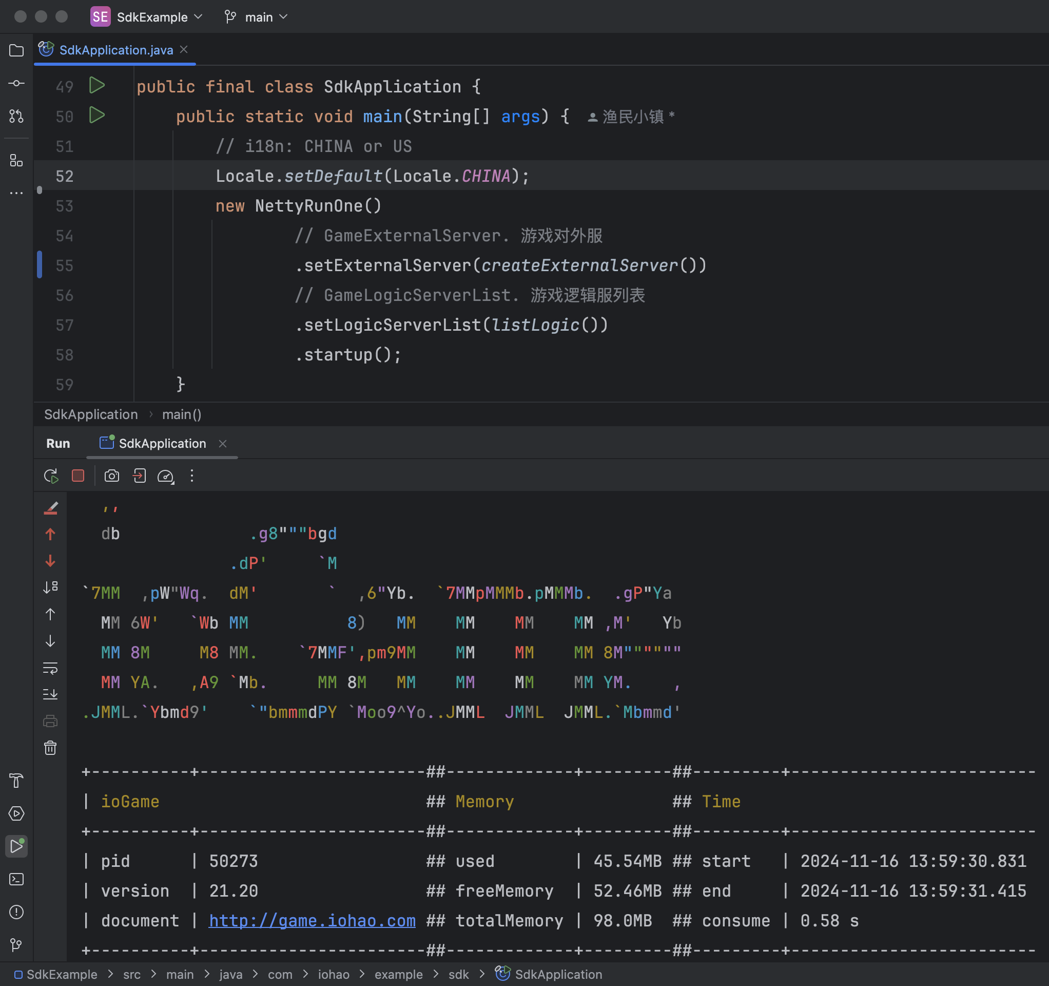Click example in bottom navigation bar
Image resolution: width=1049 pixels, height=986 pixels.
[x=398, y=974]
